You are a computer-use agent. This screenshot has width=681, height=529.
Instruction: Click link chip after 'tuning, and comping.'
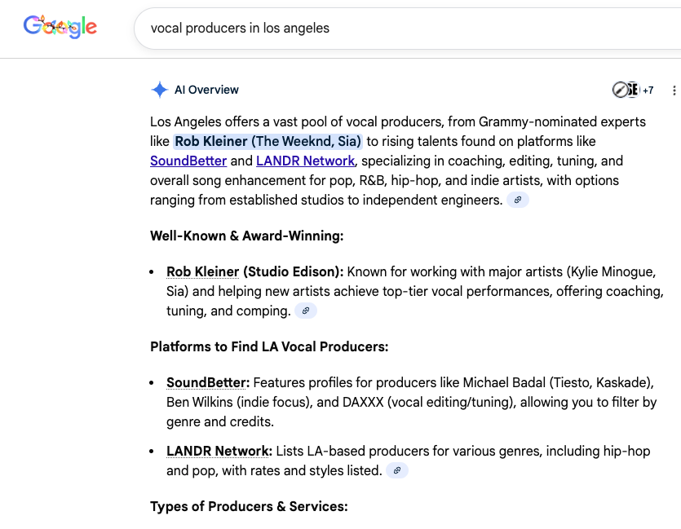(x=306, y=311)
